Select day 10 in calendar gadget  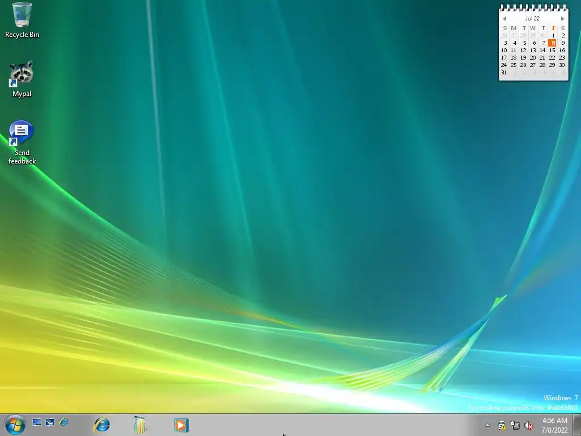504,51
